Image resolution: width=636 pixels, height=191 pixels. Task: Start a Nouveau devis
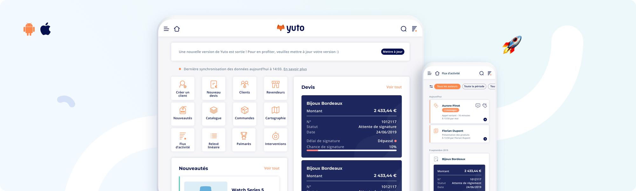click(x=214, y=88)
